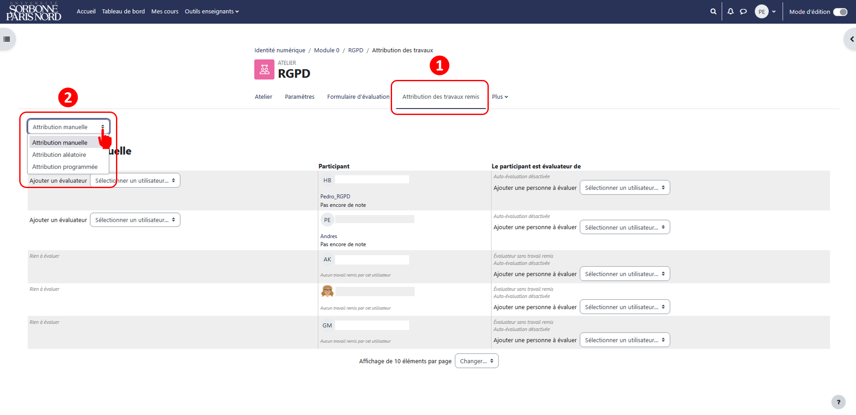Open the Changer... items per page dropdown
856x415 pixels.
tap(476, 361)
